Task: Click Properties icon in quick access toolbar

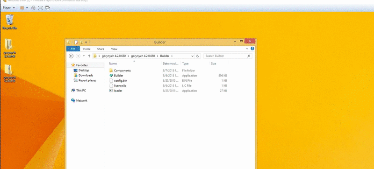Action: tap(76, 42)
